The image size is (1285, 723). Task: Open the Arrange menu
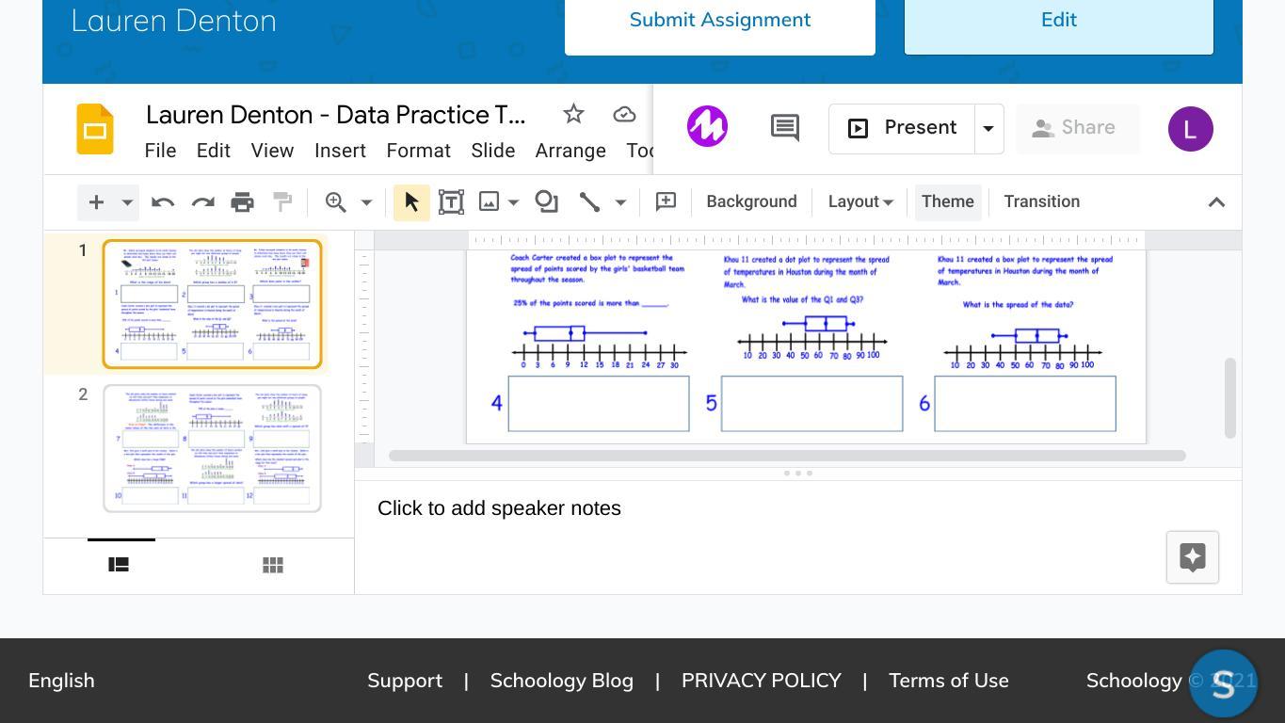(x=570, y=151)
